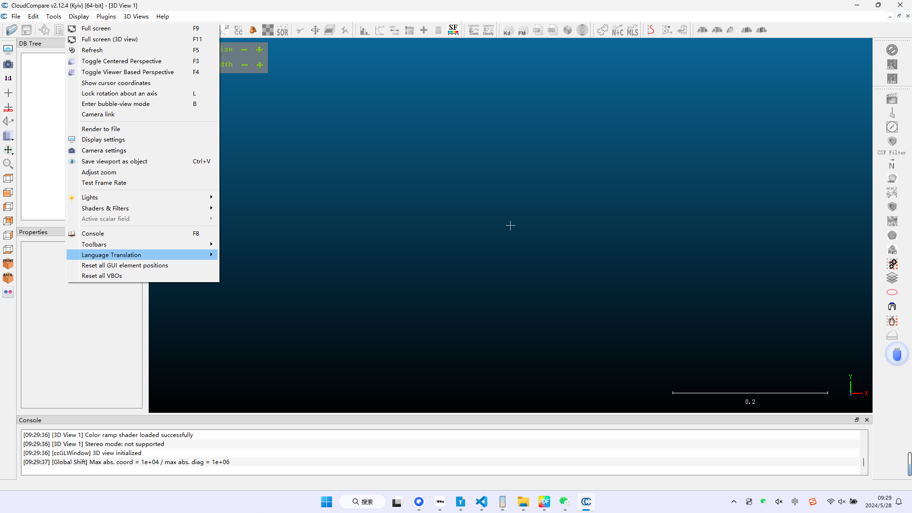This screenshot has width=912, height=513.
Task: Toggle Viewer Based Perspective mode
Action: pos(127,72)
